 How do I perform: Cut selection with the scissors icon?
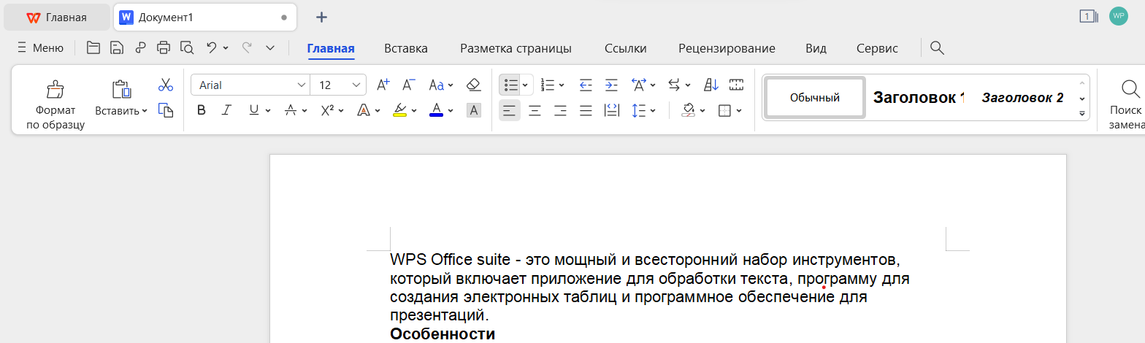click(x=166, y=85)
